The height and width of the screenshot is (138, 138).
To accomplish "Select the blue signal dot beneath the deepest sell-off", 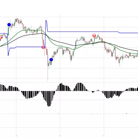I will [51, 60].
